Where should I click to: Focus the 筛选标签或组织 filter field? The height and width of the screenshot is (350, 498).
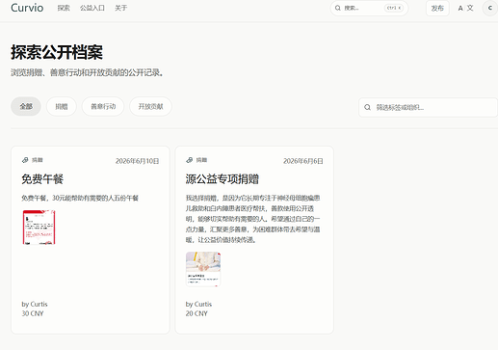point(429,107)
